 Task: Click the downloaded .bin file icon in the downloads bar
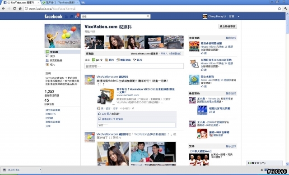[x=4, y=170]
